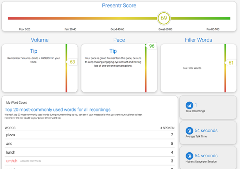The width and height of the screenshot is (240, 169).
Task: Click the '54 seconds' Highest Usage value
Action: tap(206, 156)
